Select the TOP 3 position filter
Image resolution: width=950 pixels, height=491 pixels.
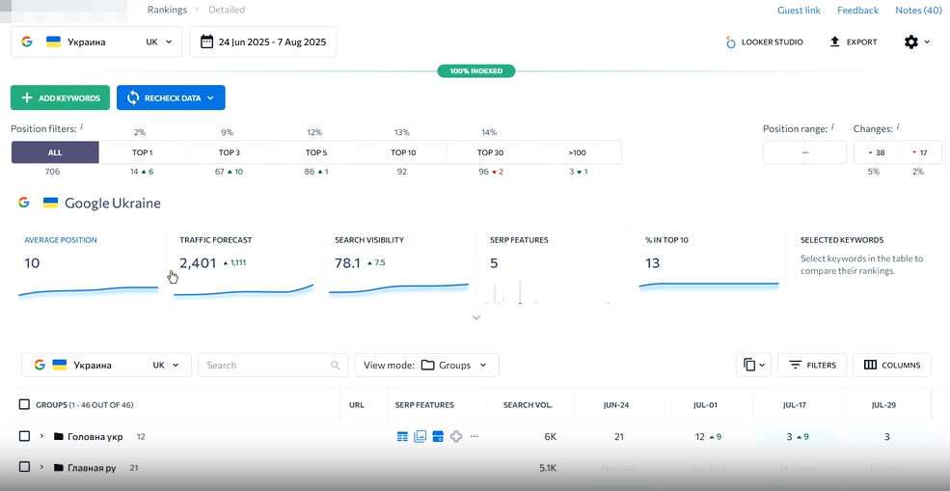230,152
